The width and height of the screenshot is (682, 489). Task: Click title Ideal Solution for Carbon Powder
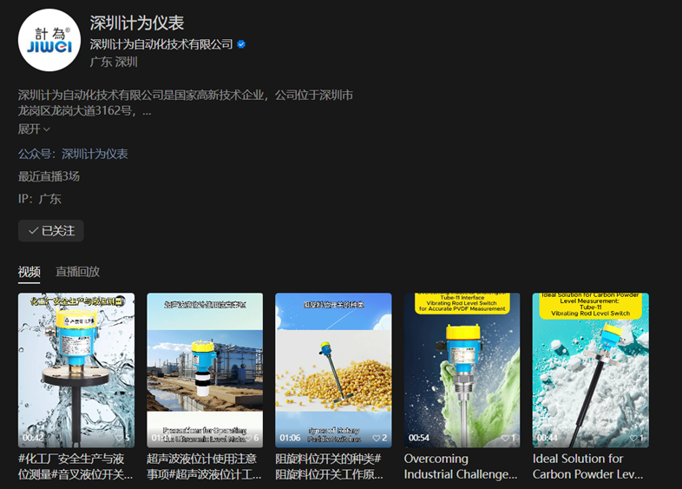[x=587, y=466]
